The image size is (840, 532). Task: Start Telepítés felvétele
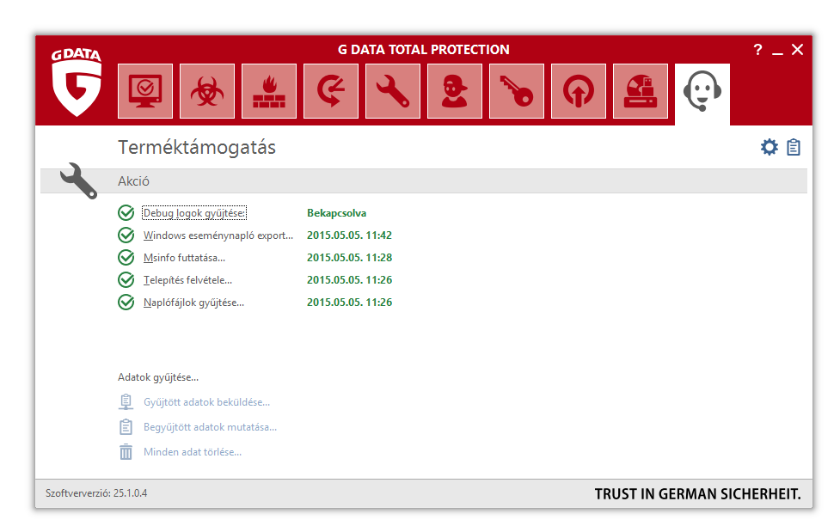[187, 280]
